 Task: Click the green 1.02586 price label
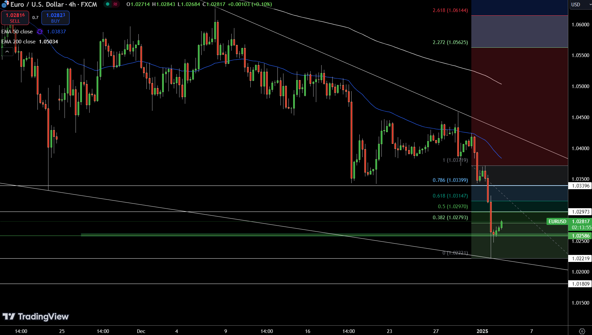pos(580,236)
